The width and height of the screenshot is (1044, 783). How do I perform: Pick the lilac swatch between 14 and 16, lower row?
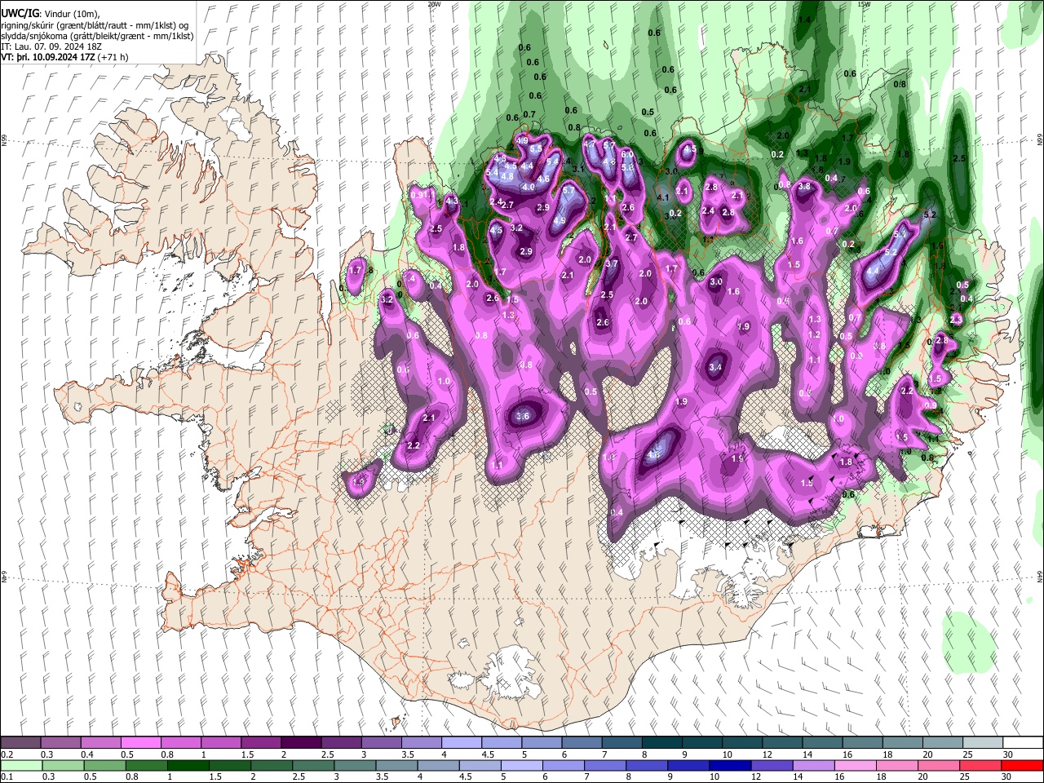click(814, 765)
